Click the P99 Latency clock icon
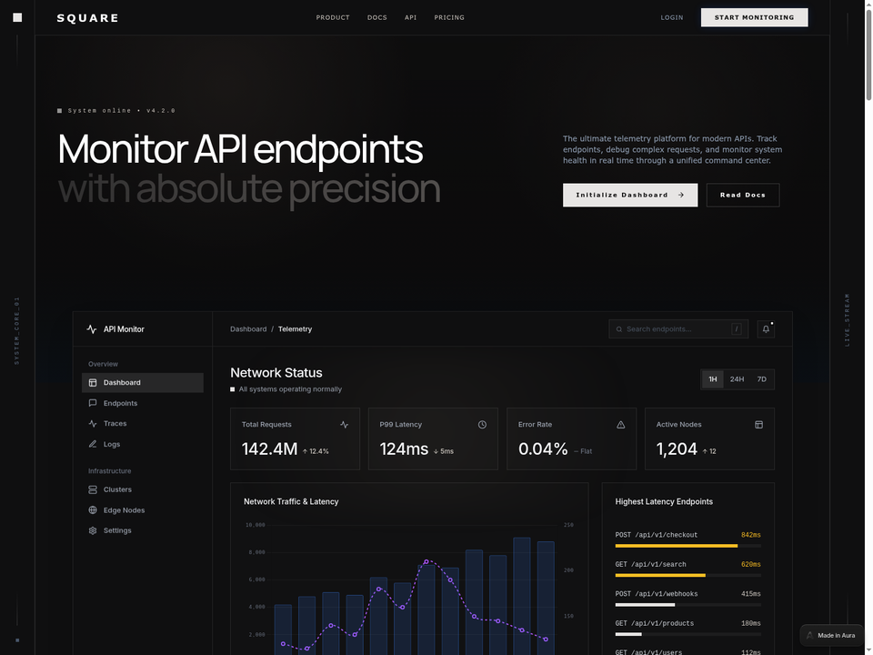This screenshot has height=655, width=873. pos(482,425)
